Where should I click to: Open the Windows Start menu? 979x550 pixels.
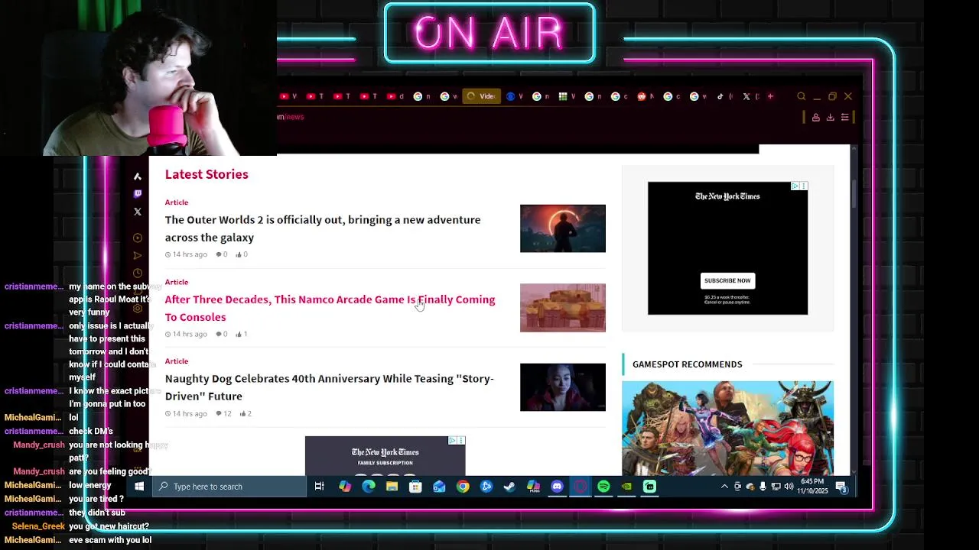(139, 487)
